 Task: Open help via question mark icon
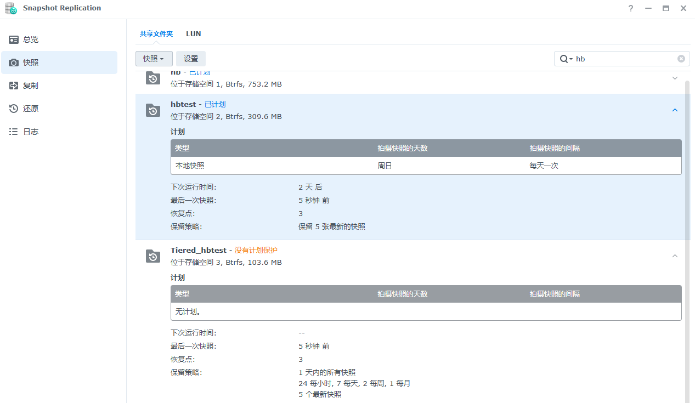tap(631, 8)
